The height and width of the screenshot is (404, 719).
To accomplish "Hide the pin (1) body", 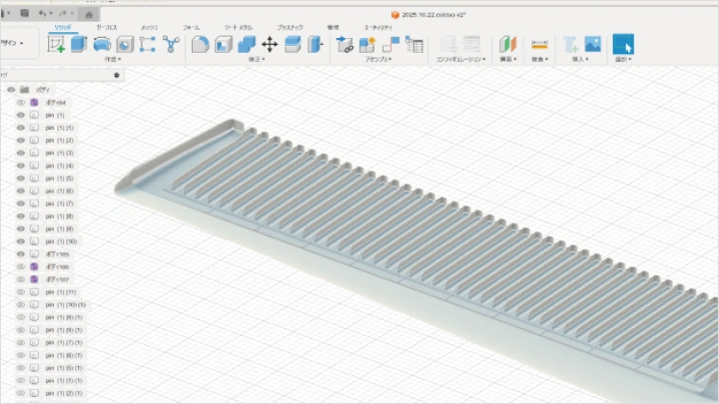I will [21, 115].
